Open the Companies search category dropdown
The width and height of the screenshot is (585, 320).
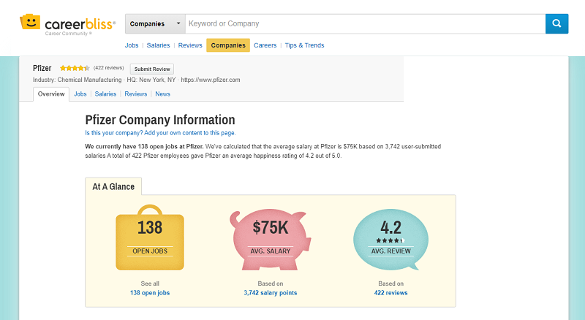coord(155,24)
